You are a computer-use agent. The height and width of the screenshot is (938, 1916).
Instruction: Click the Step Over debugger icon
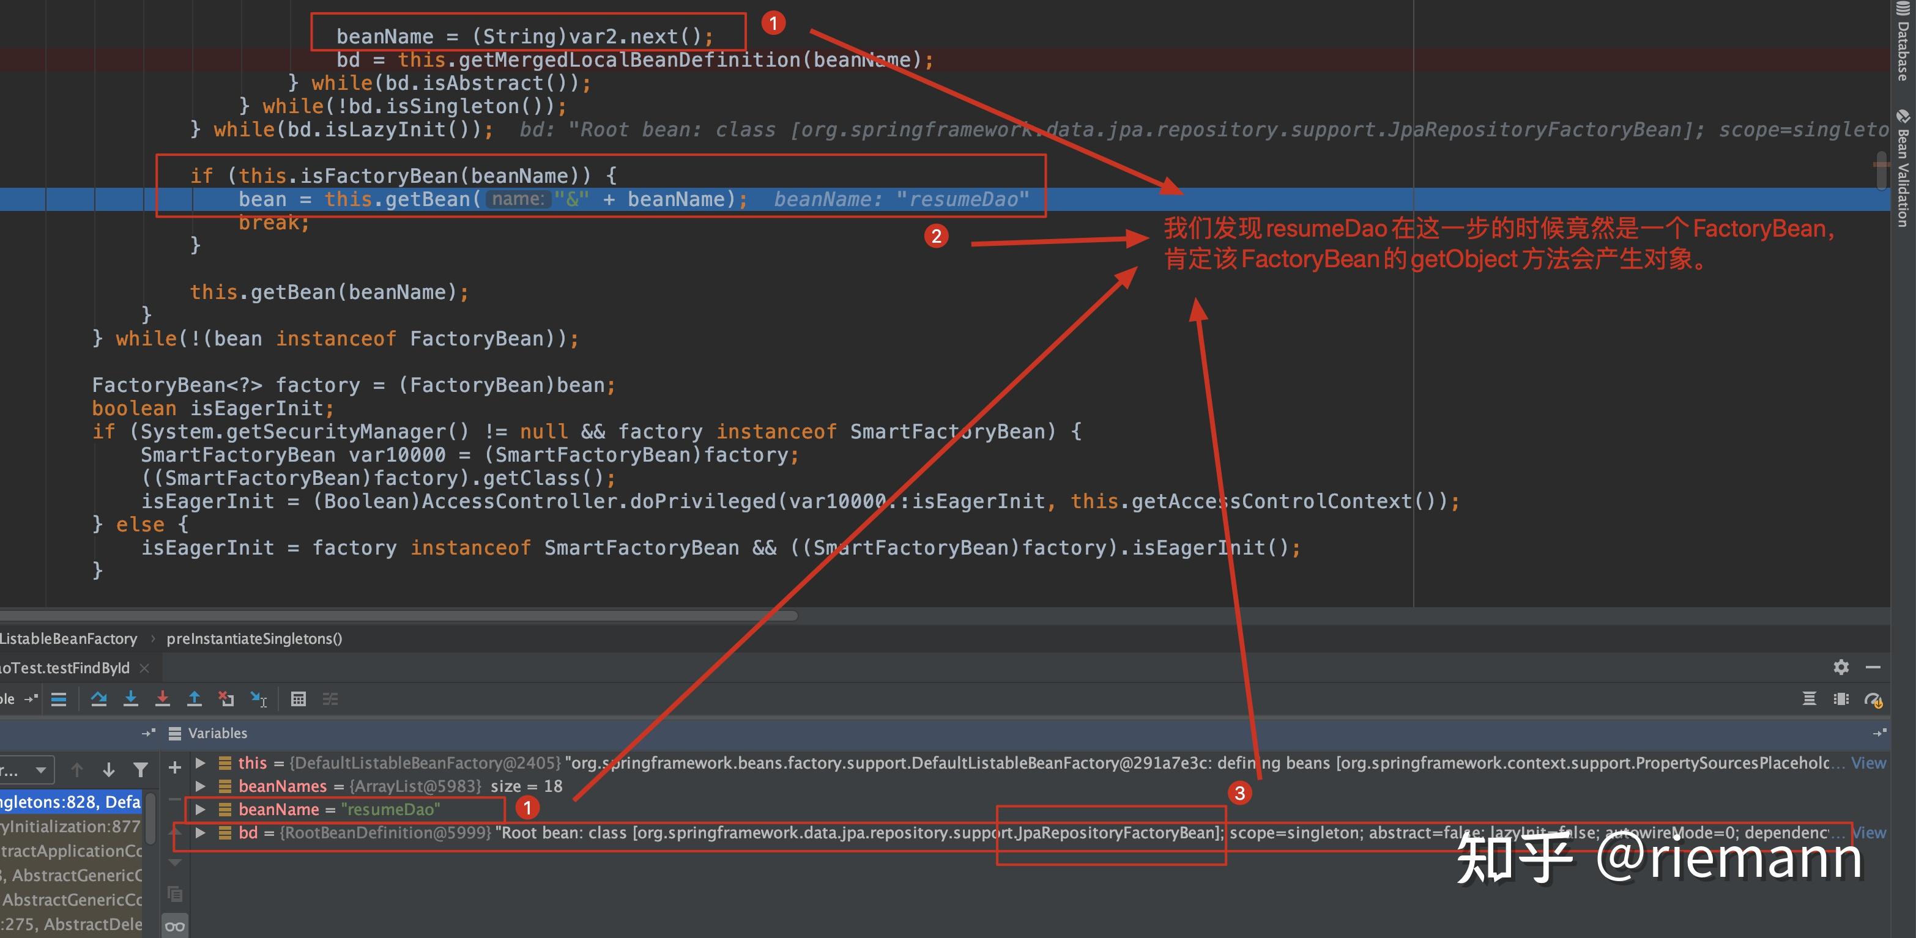[98, 699]
